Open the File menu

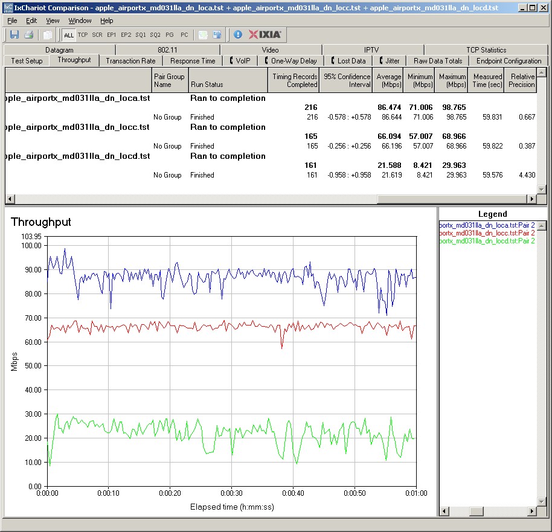click(12, 21)
